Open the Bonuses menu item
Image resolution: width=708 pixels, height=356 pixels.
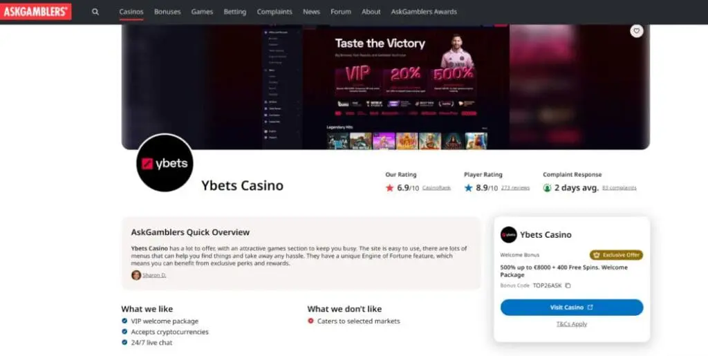pyautogui.click(x=167, y=12)
